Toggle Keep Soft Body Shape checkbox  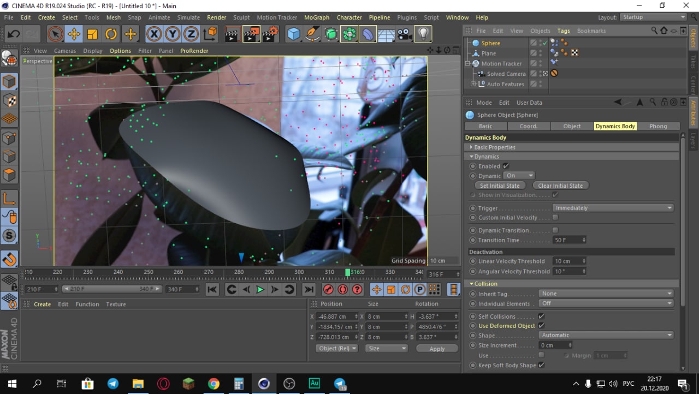click(x=541, y=365)
